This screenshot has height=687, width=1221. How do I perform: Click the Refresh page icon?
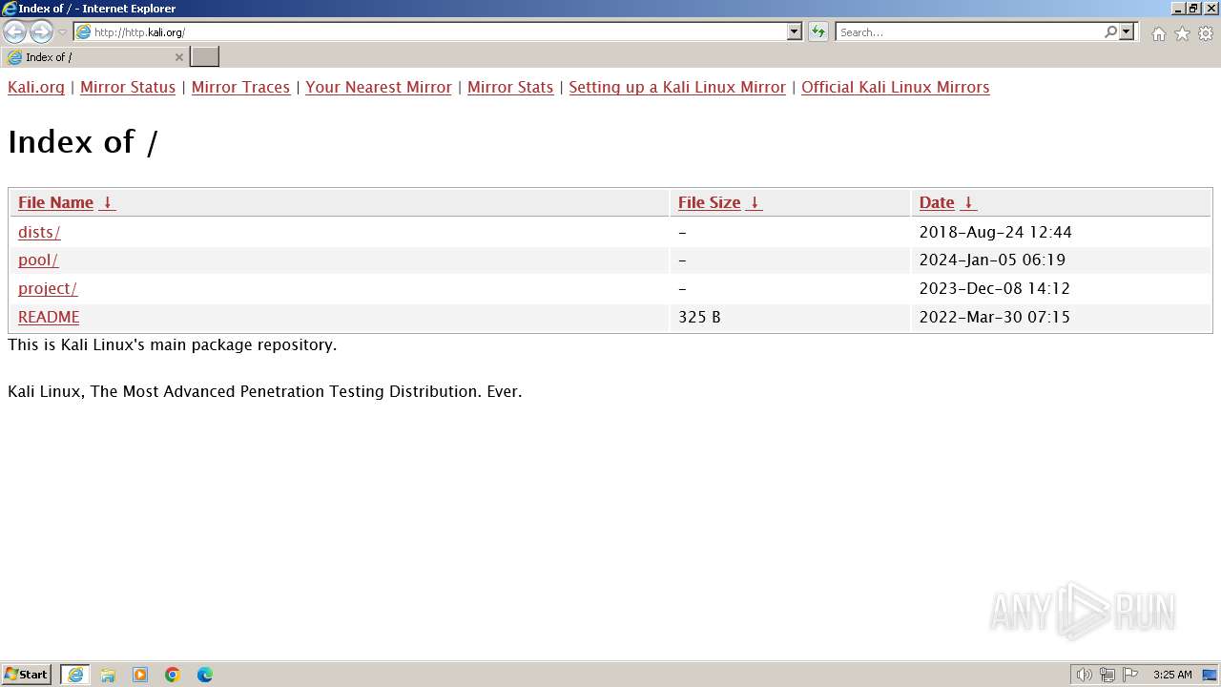click(818, 32)
